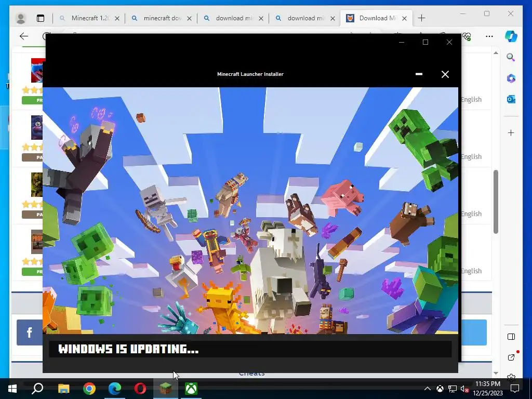
Task: Open the clock showing 11:35 PM
Action: 488,389
